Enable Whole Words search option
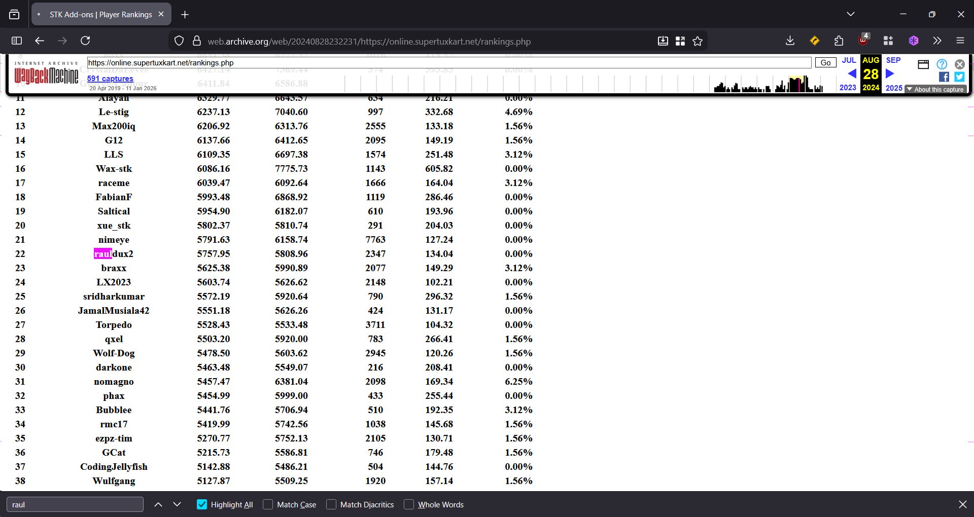Screen dimensions: 974x517 click(x=409, y=504)
